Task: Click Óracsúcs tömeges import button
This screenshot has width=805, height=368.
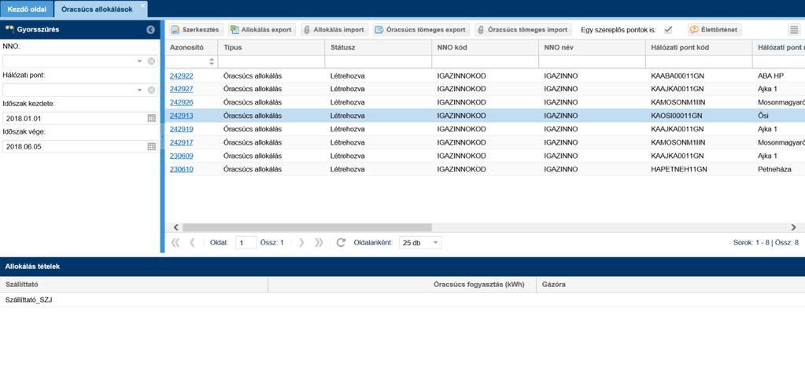Action: point(523,30)
